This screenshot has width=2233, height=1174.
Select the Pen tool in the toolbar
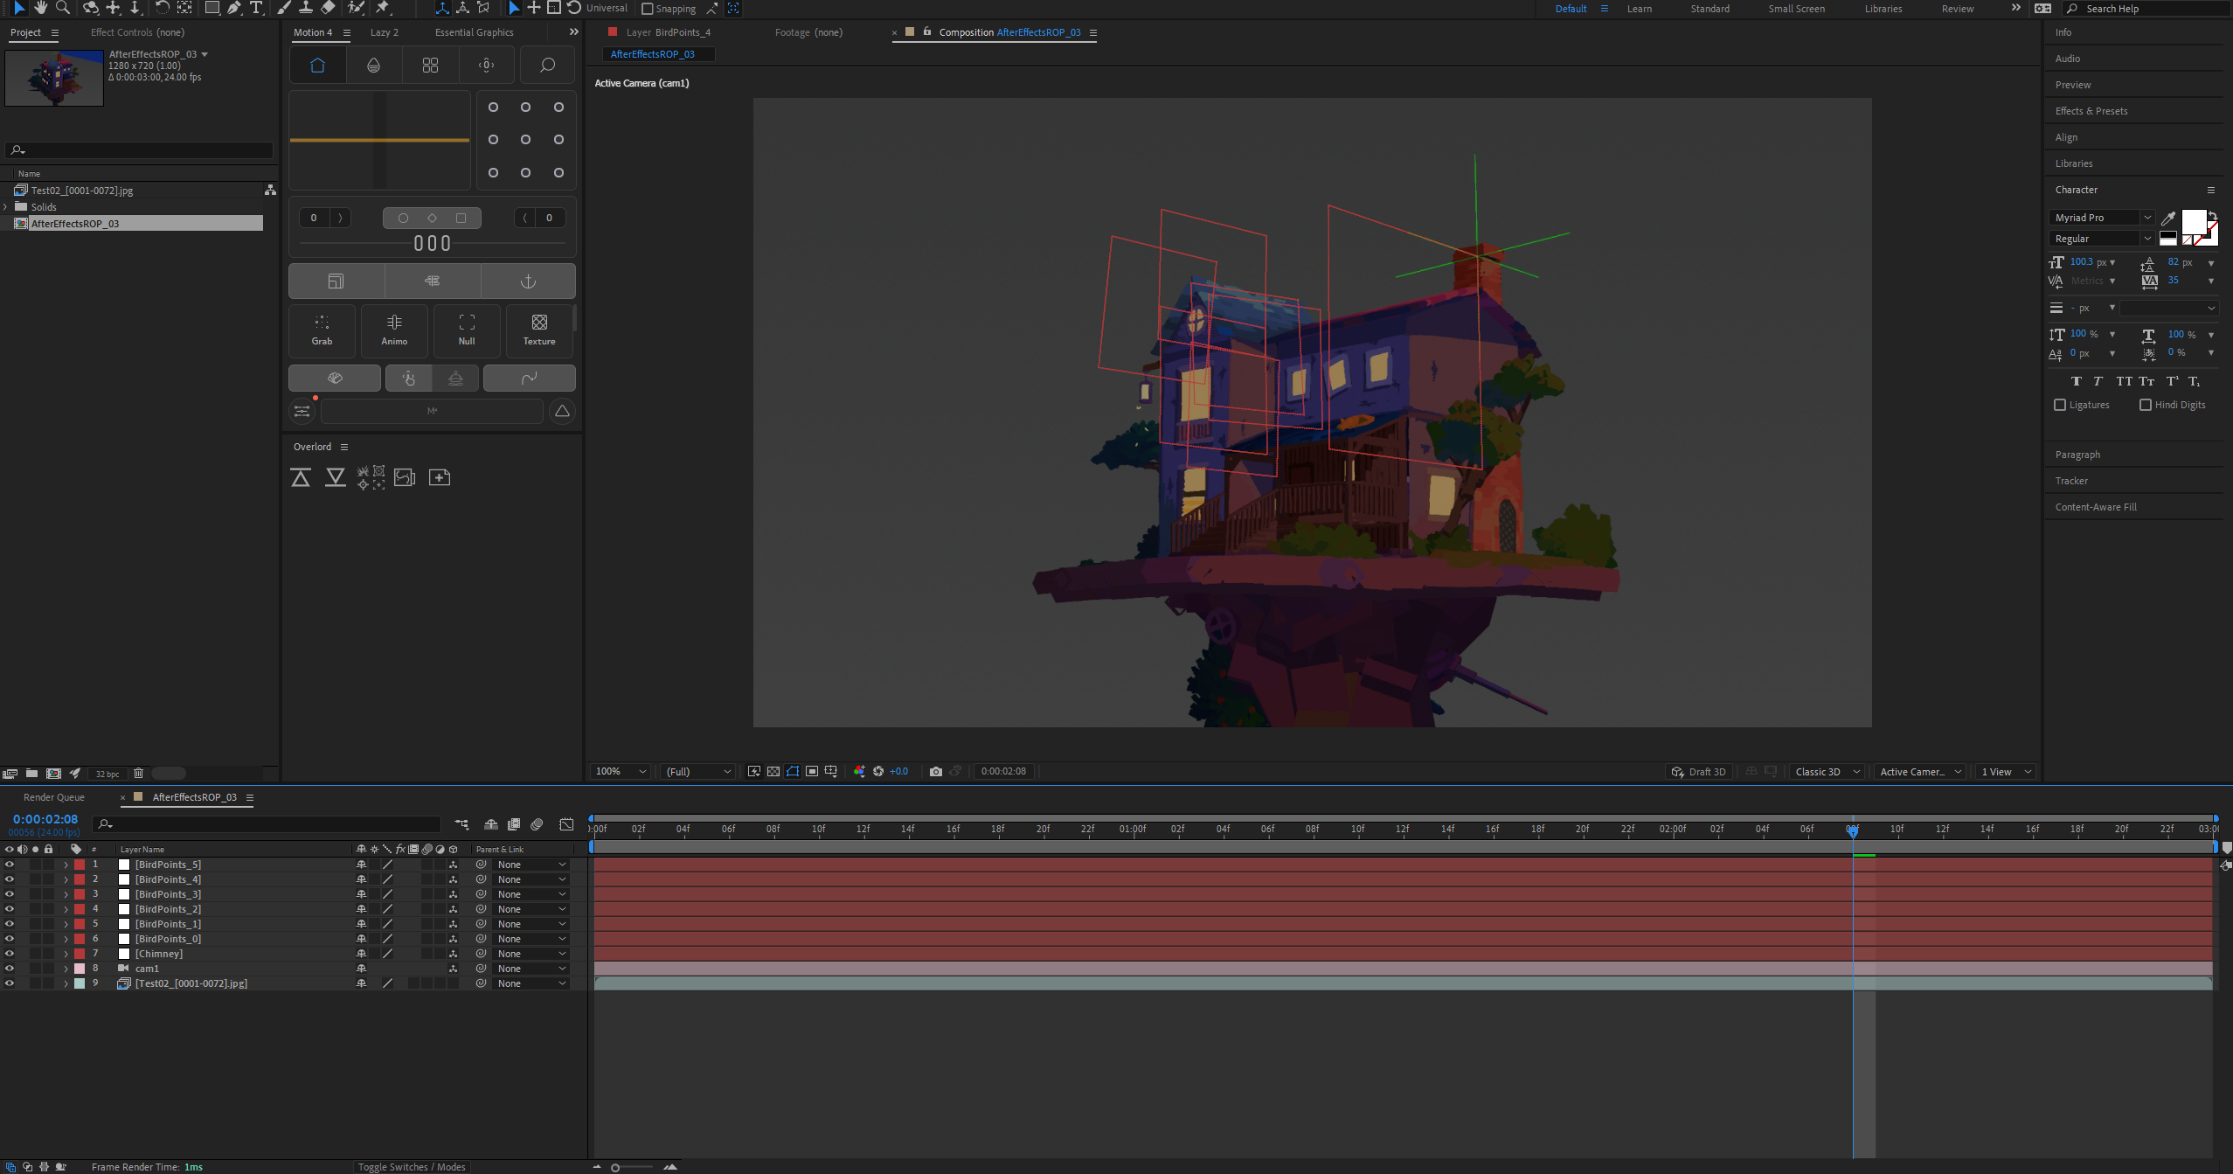point(234,8)
